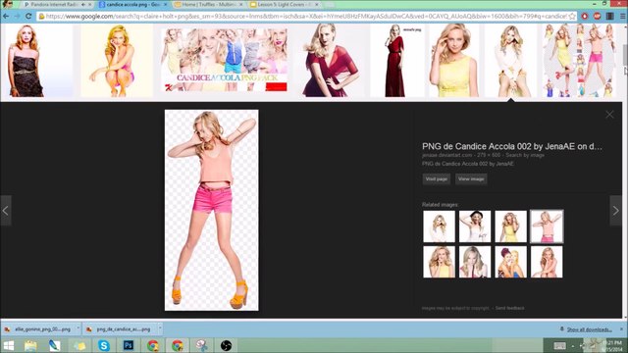Open dropdown for png_de_candice_ac download

(160, 329)
